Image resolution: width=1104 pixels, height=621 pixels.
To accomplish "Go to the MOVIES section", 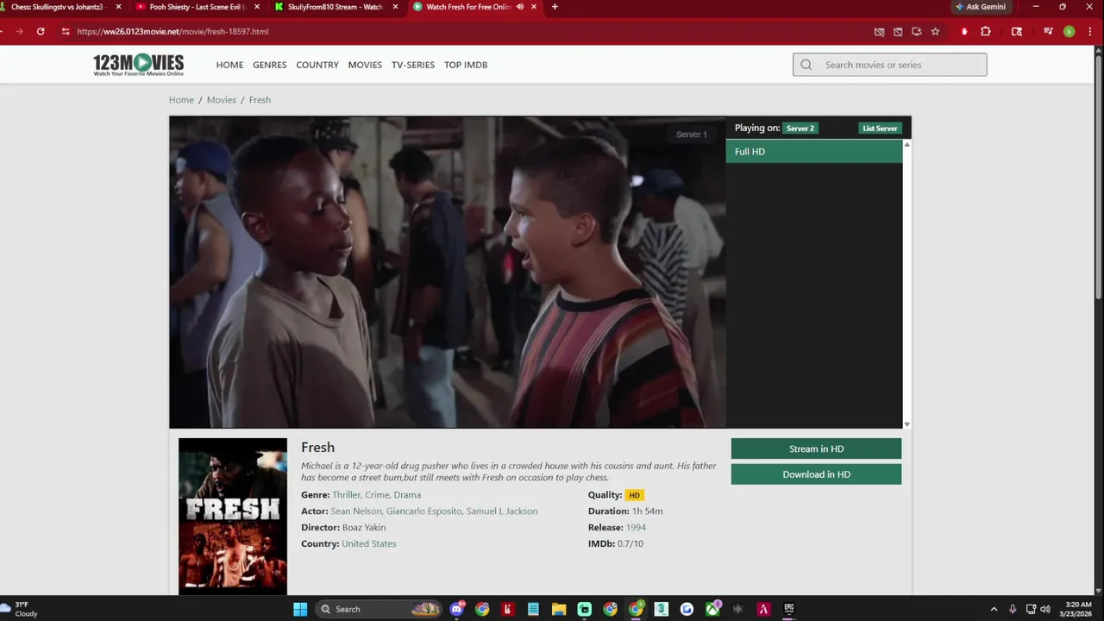I will pos(365,65).
